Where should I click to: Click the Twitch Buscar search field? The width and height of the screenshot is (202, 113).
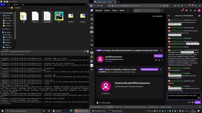pos(146,10)
